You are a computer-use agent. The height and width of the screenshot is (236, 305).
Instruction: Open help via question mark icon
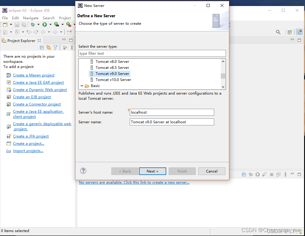click(83, 171)
